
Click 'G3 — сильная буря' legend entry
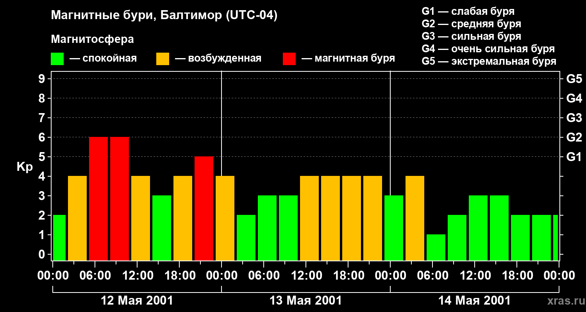(x=471, y=36)
